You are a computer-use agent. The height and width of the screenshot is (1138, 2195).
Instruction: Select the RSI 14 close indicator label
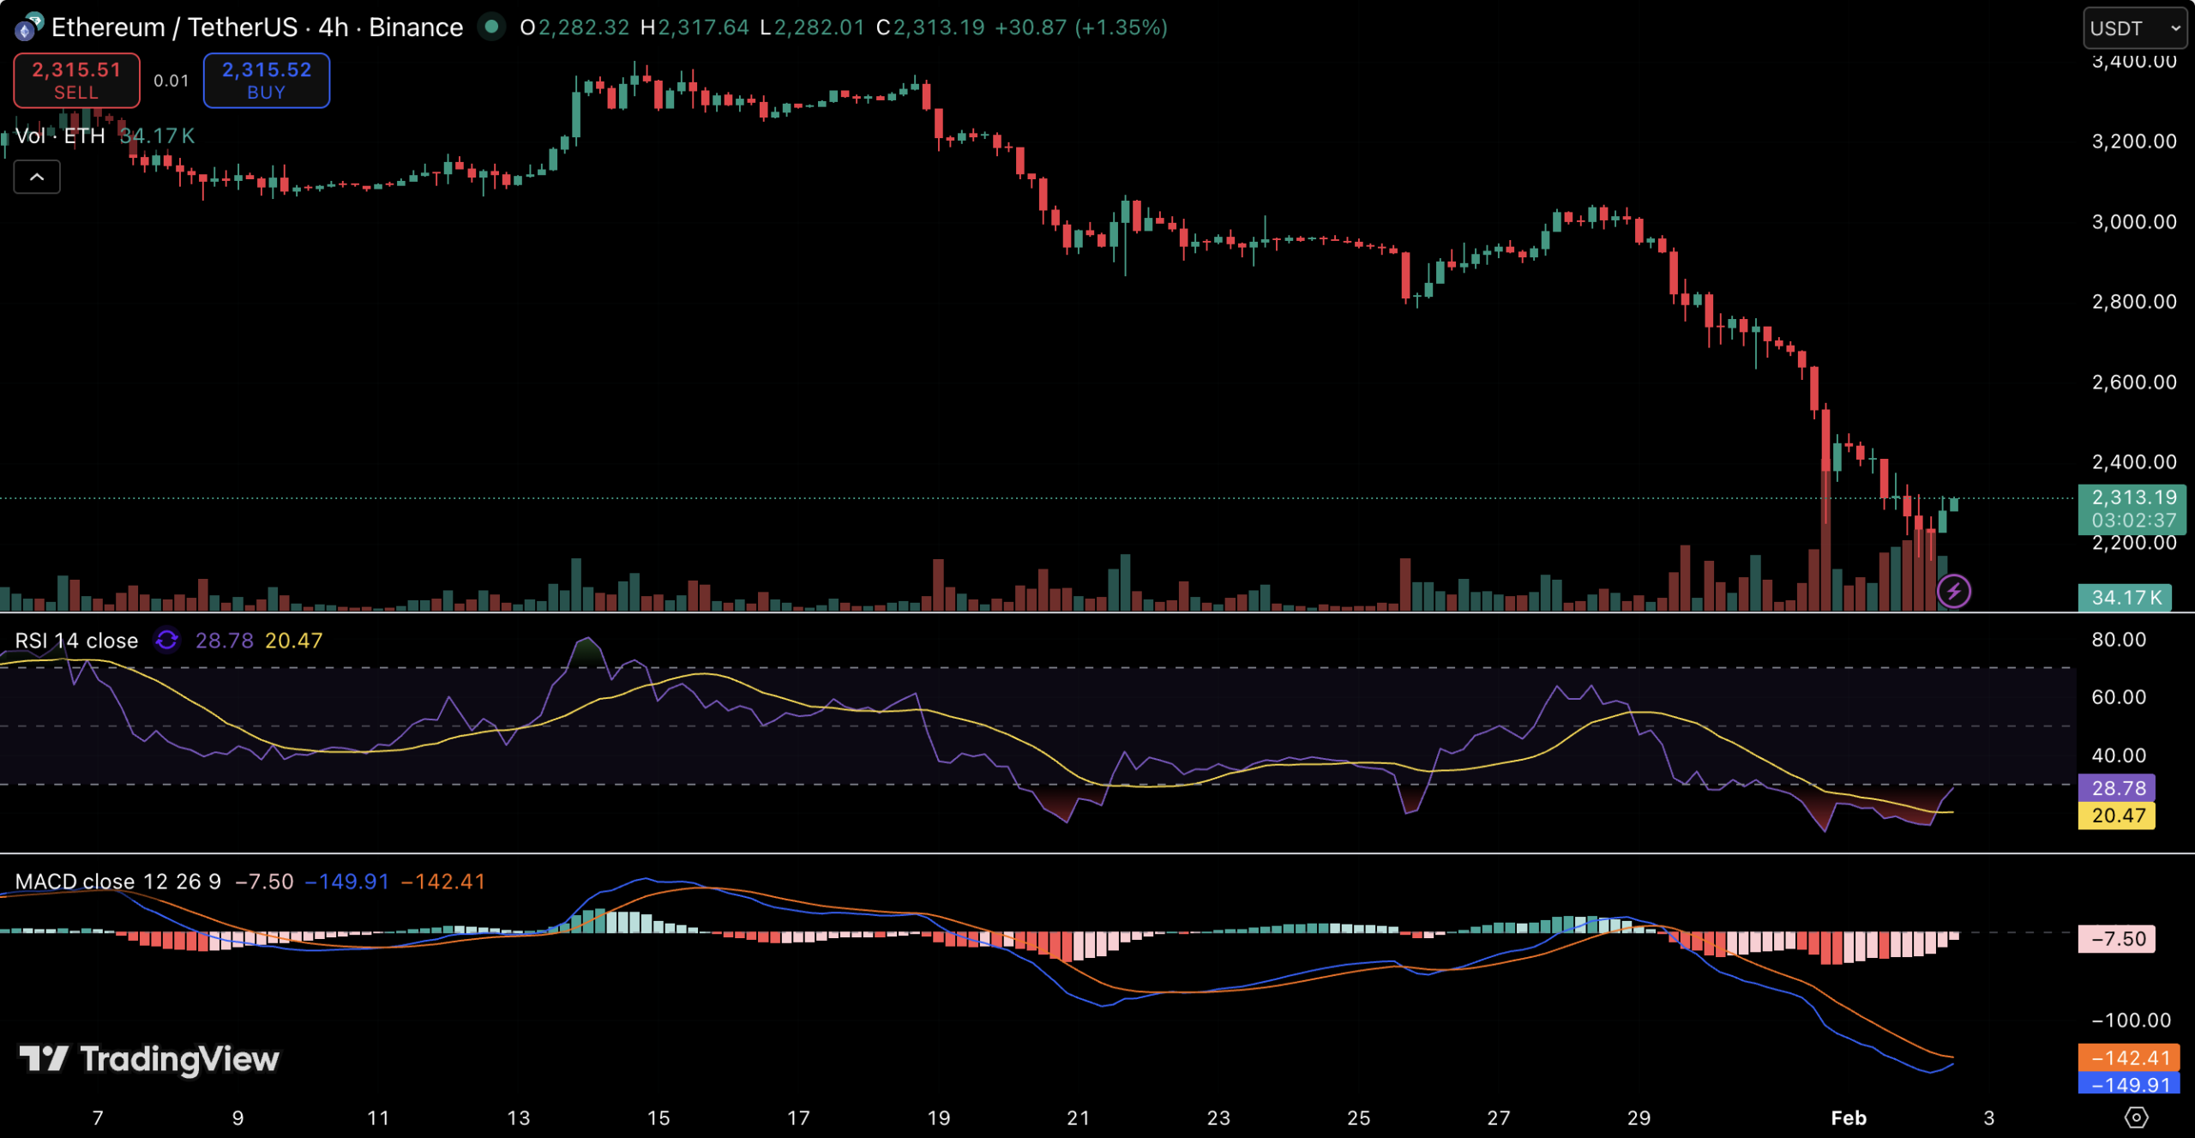pyautogui.click(x=75, y=641)
